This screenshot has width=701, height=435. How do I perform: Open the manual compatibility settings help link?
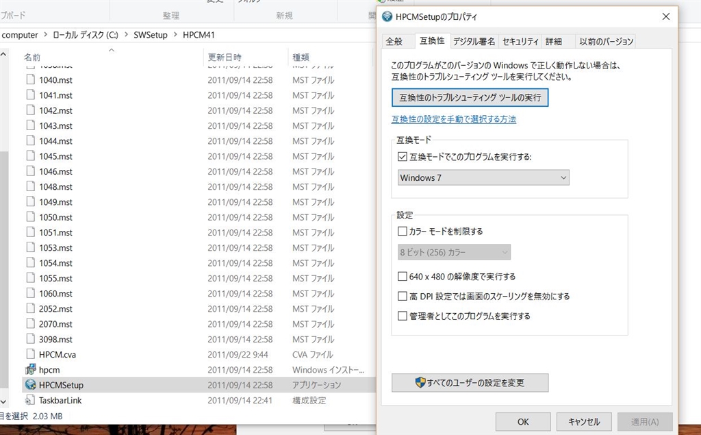click(454, 119)
